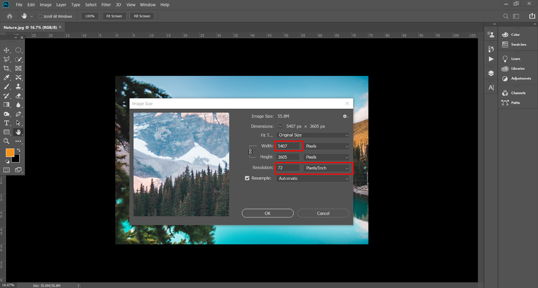Open the tool preset picker arrow
This screenshot has height=288, width=538.
point(32,16)
